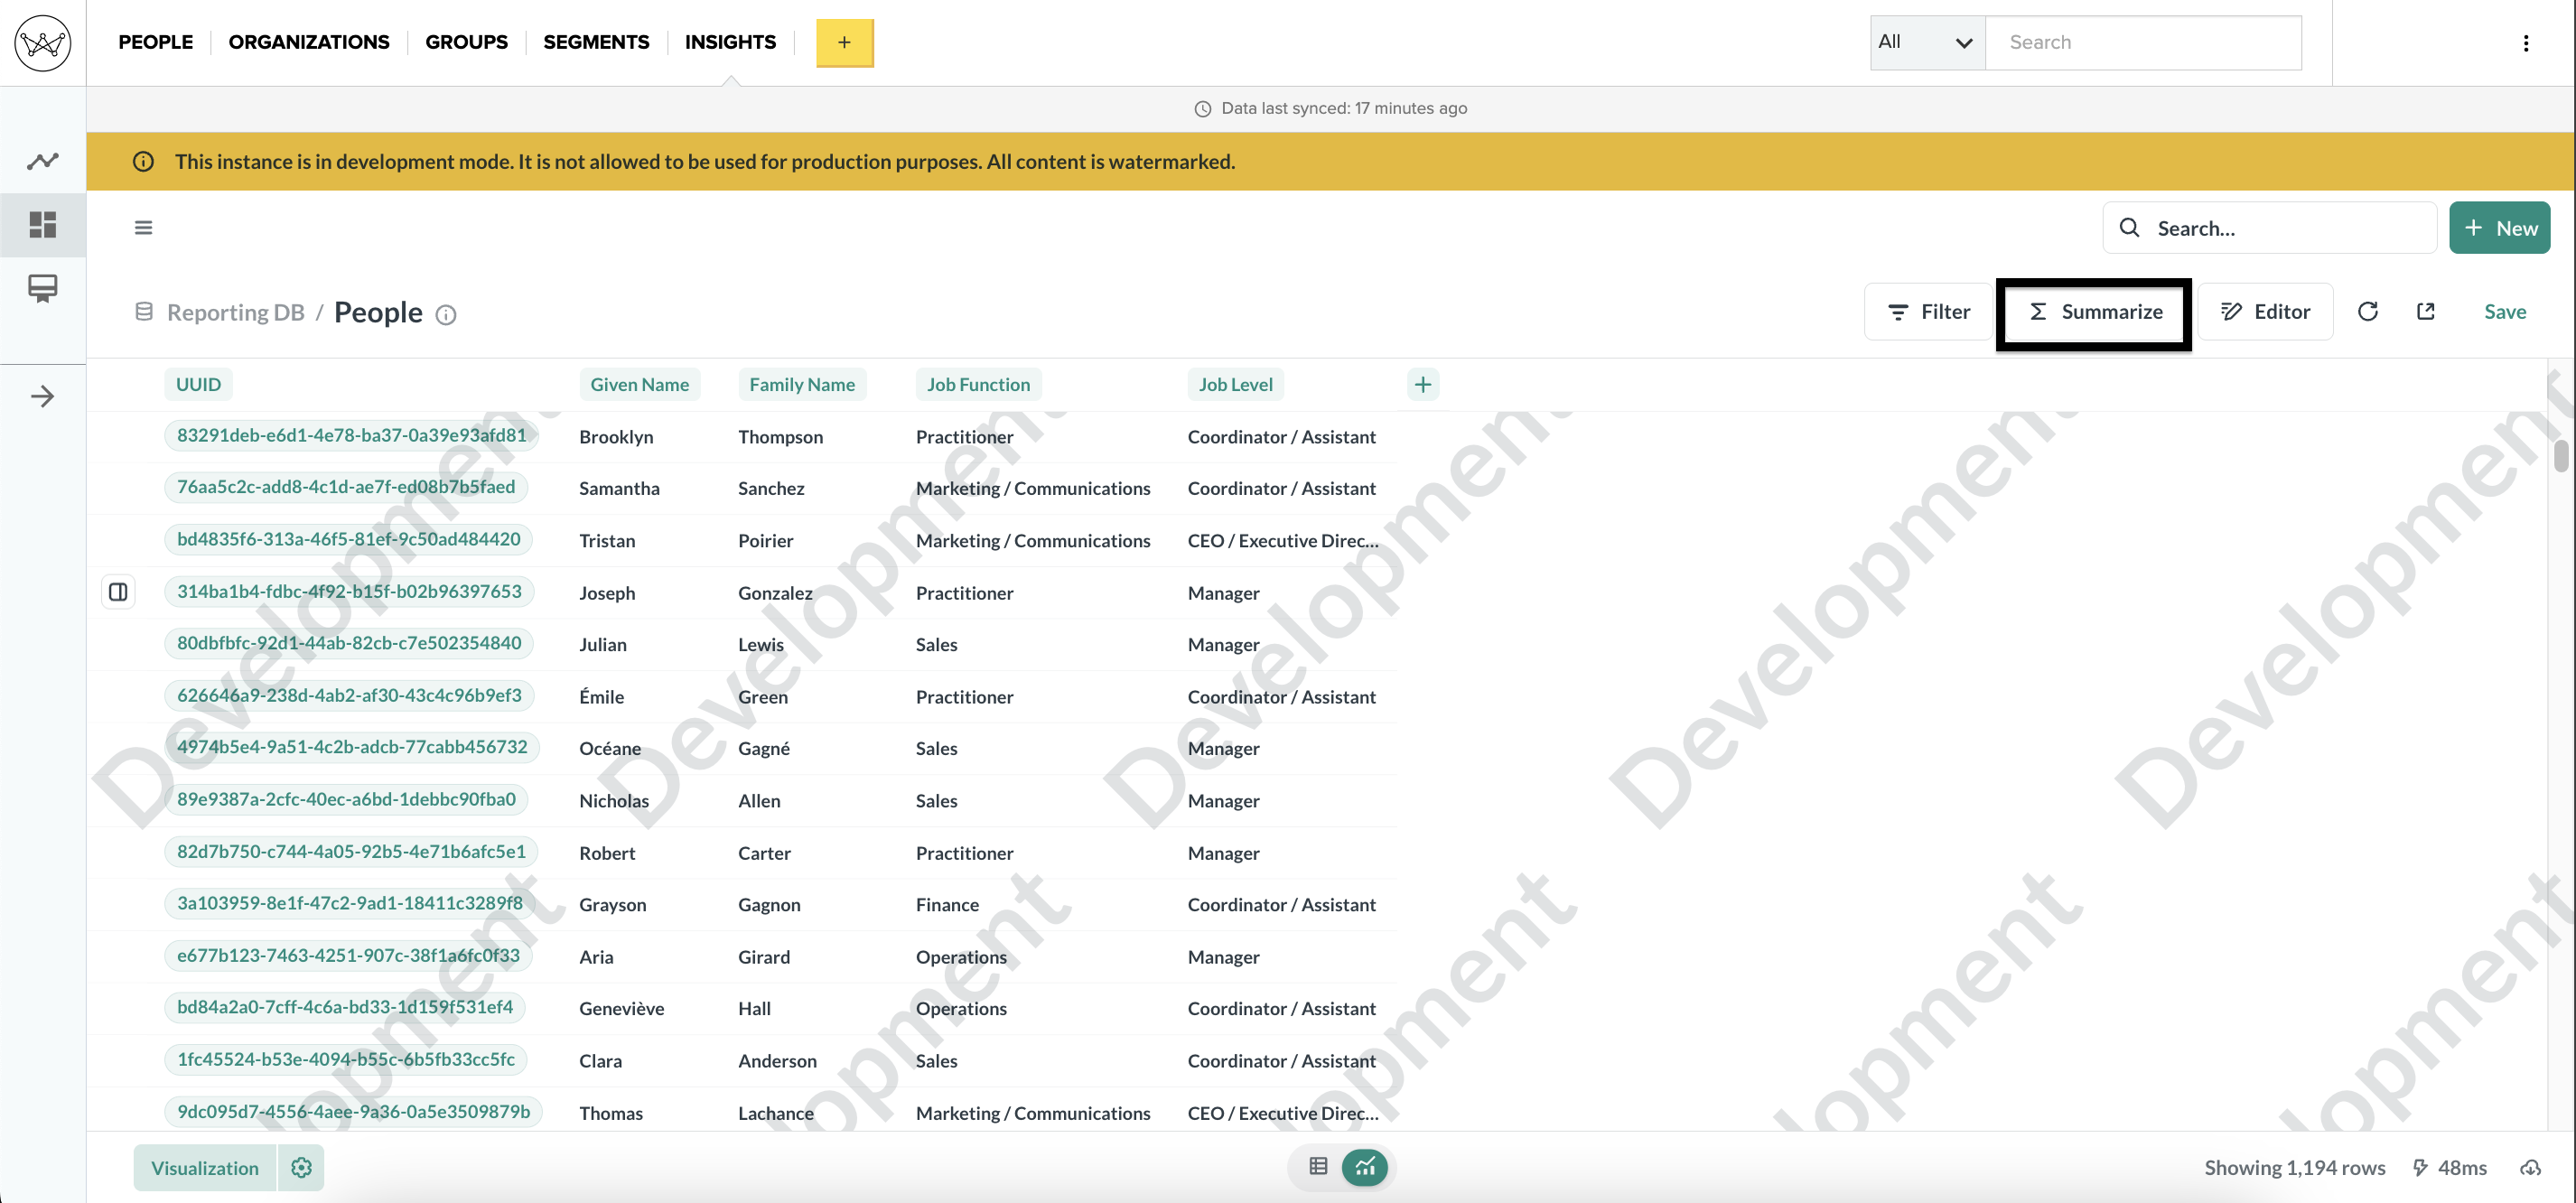2576x1203 pixels.
Task: Open the Job Function column header menu
Action: click(x=978, y=385)
